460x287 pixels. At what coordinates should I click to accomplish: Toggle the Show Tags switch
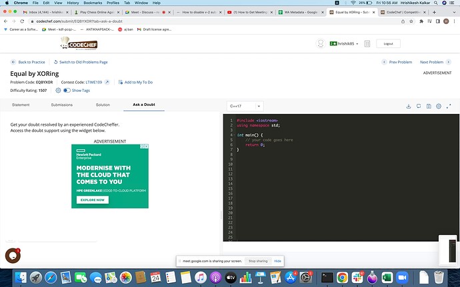tap(67, 91)
